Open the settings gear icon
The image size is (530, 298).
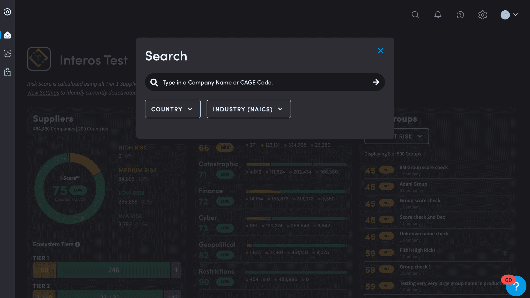tap(482, 15)
